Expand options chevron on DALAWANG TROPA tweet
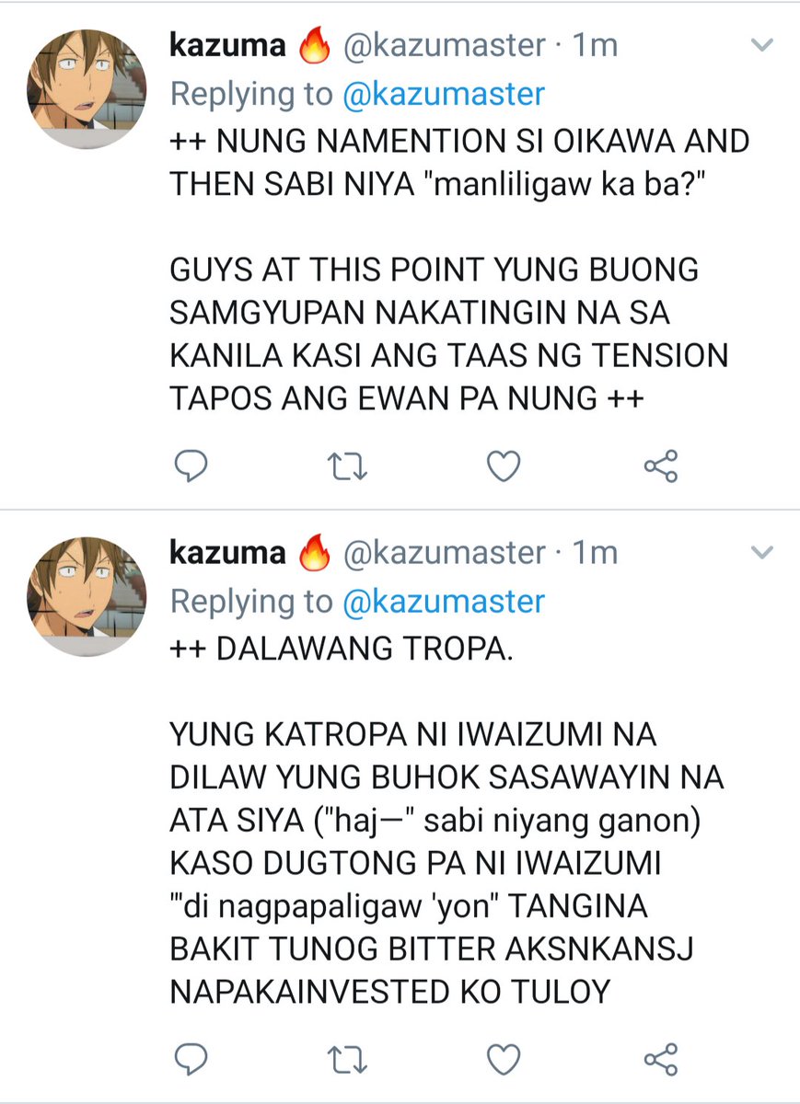Image resolution: width=800 pixels, height=1104 pixels. tap(763, 552)
